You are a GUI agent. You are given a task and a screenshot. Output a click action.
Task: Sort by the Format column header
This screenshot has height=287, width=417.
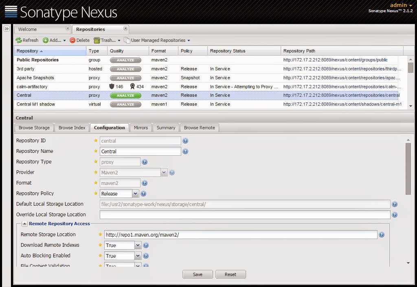[x=164, y=51]
